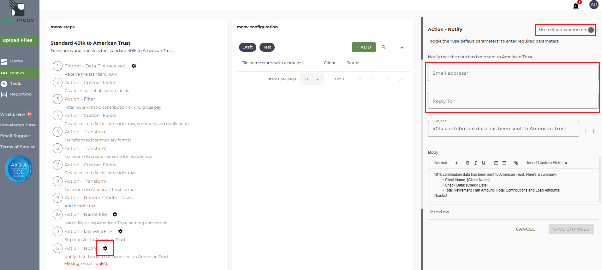The image size is (602, 270).
Task: Open the notifications bell
Action: point(576,6)
